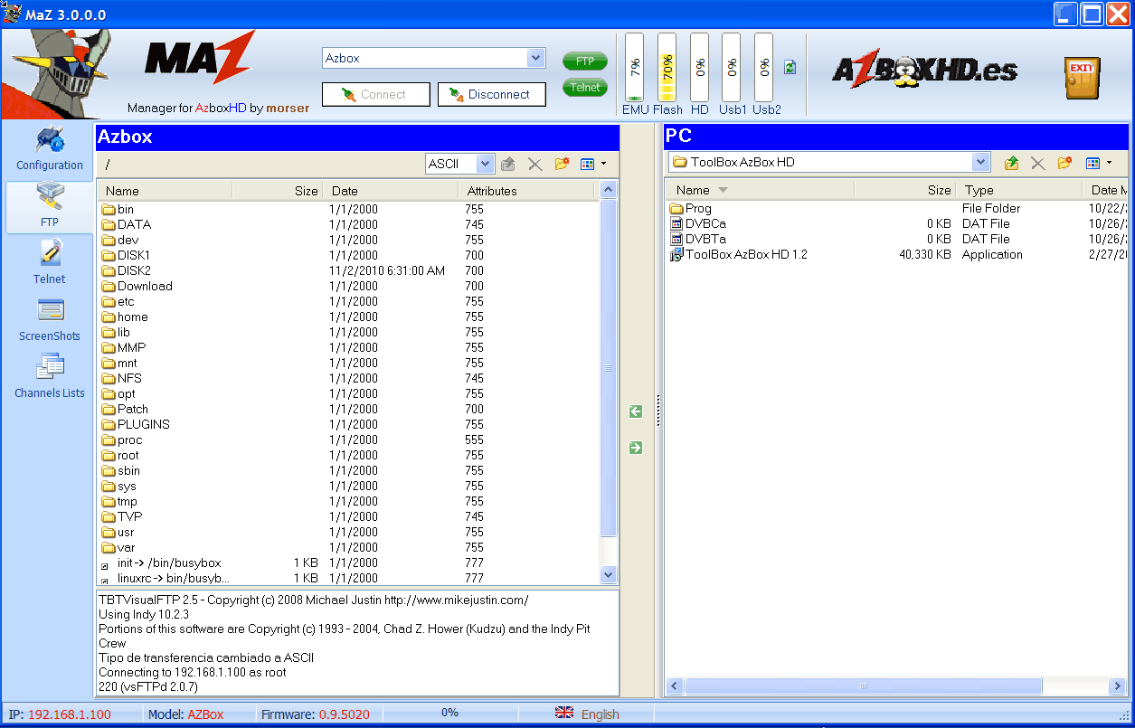Sort Azbox list by Date column
The width and height of the screenshot is (1135, 728).
pyautogui.click(x=392, y=191)
